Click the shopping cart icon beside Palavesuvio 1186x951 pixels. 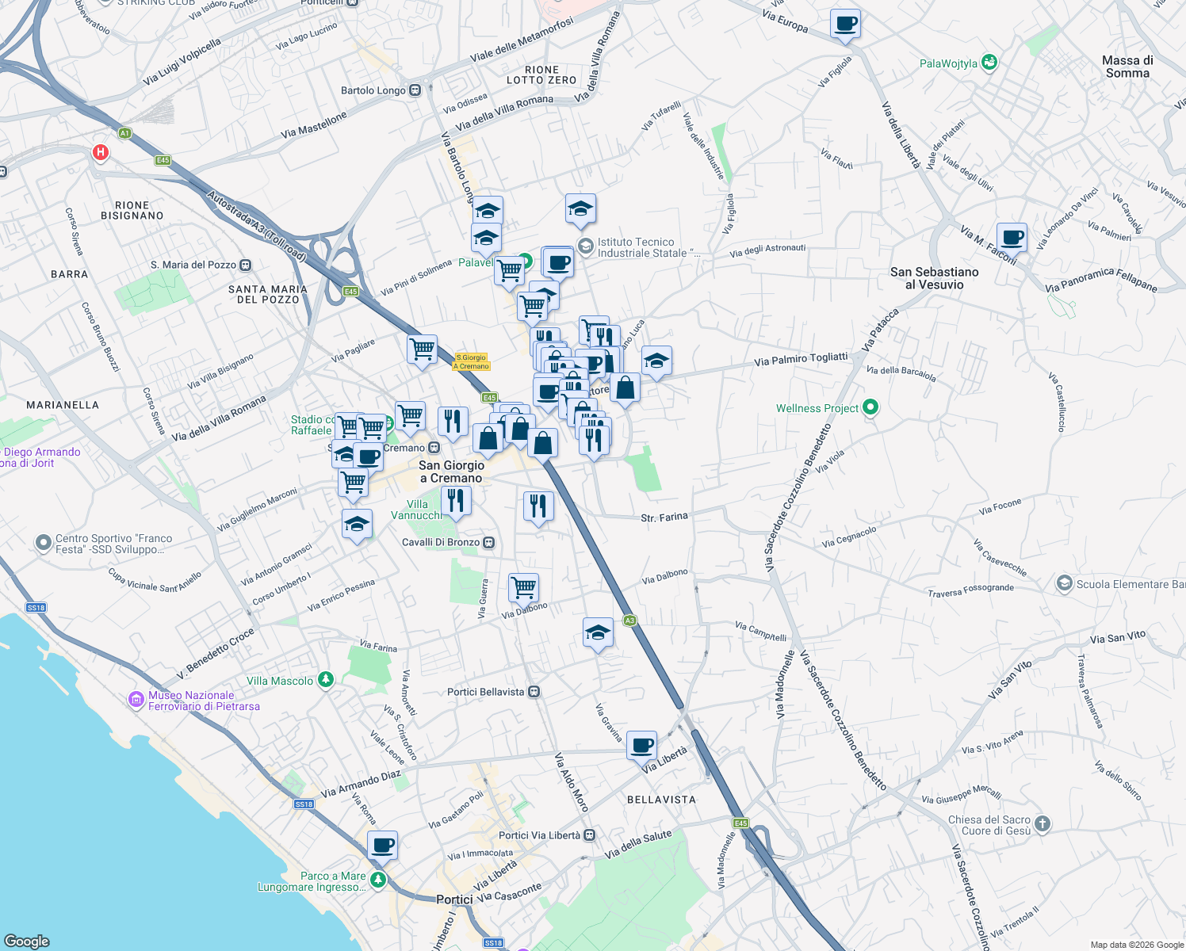point(510,271)
